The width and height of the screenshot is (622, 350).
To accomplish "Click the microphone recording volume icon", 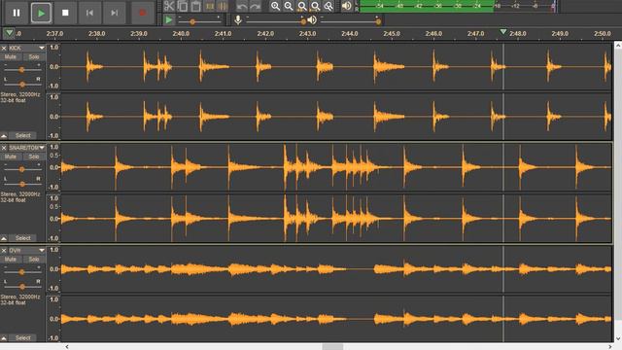I will 238,19.
